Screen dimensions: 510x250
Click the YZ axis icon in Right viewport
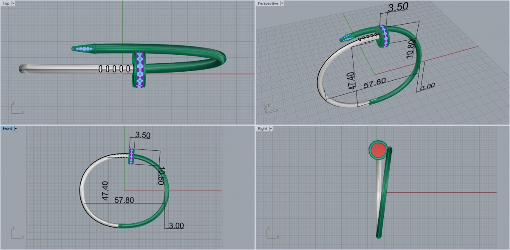pyautogui.click(x=271, y=234)
